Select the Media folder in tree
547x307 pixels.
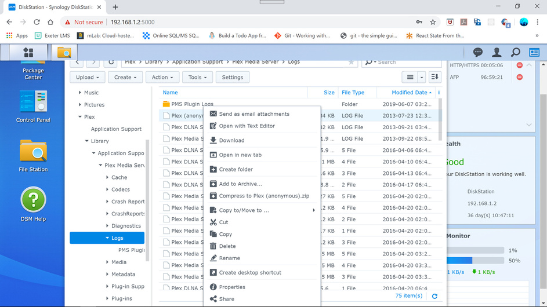(118, 262)
